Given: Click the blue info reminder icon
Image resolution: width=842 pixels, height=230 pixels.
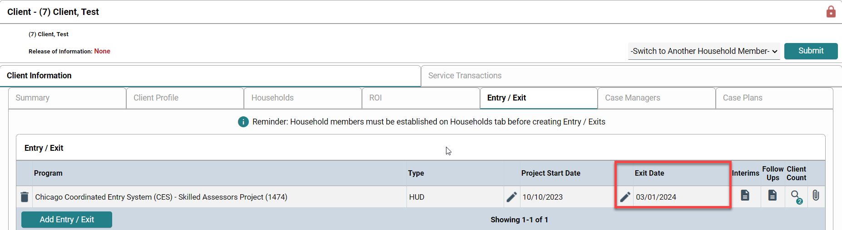Looking at the screenshot, I should point(243,122).
